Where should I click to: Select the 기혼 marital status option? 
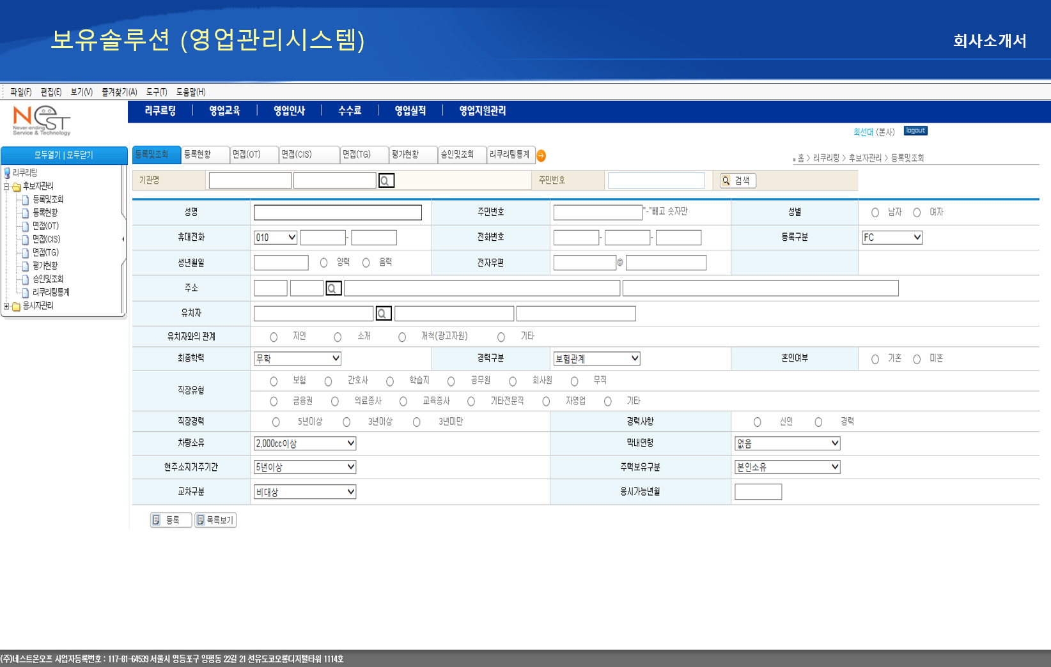click(x=875, y=358)
